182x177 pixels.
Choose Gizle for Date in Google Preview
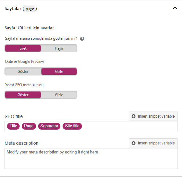tap(59, 72)
